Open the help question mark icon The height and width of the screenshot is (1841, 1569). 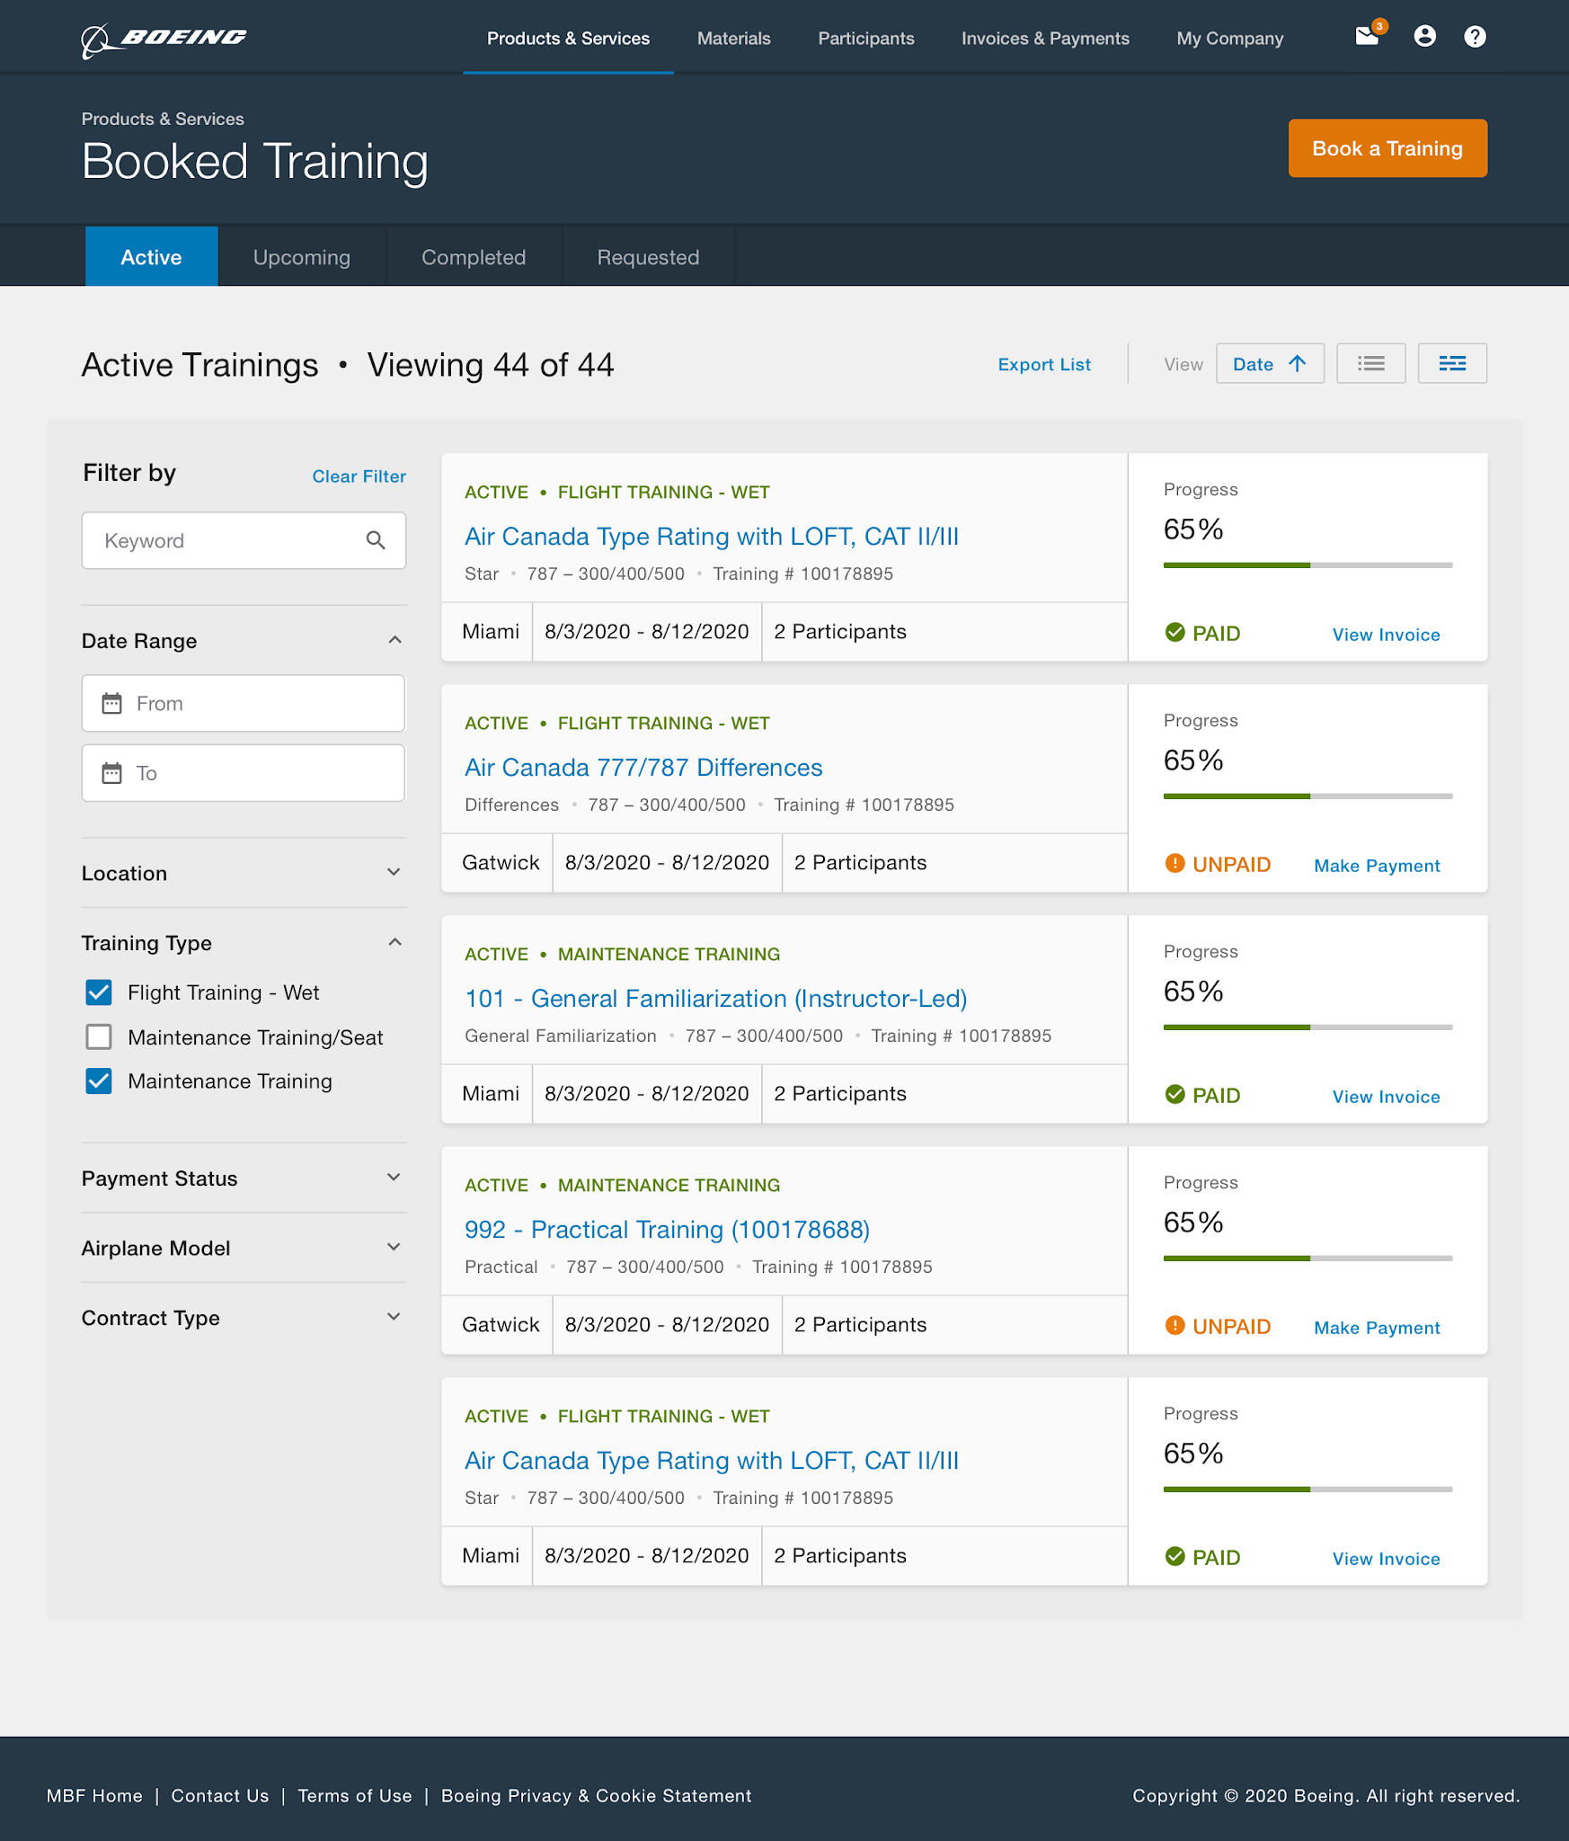[x=1475, y=36]
